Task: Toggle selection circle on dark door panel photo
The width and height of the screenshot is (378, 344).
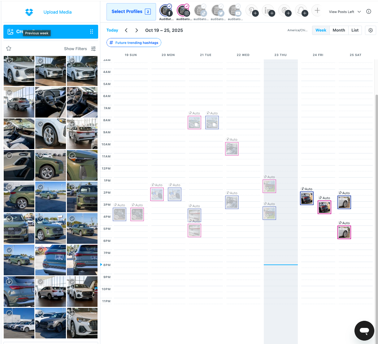Action: coord(9,156)
